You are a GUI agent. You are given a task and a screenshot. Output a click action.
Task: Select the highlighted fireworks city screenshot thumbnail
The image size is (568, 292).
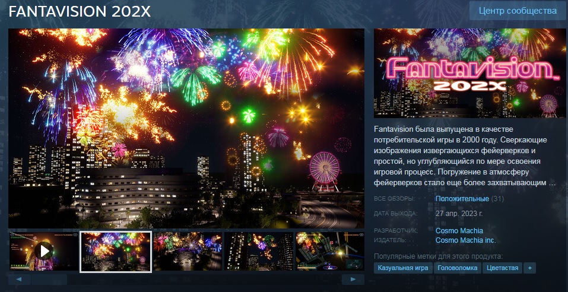116,252
